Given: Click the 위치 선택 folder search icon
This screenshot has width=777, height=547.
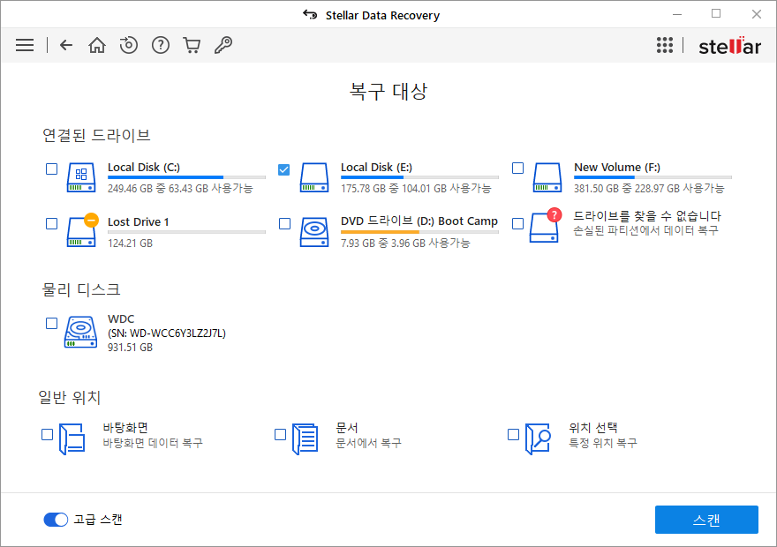Looking at the screenshot, I should pos(538,438).
